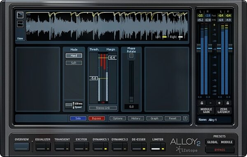This screenshot has height=157, width=247.
Task: Switch to the Transient module
Action: [x=60, y=147]
